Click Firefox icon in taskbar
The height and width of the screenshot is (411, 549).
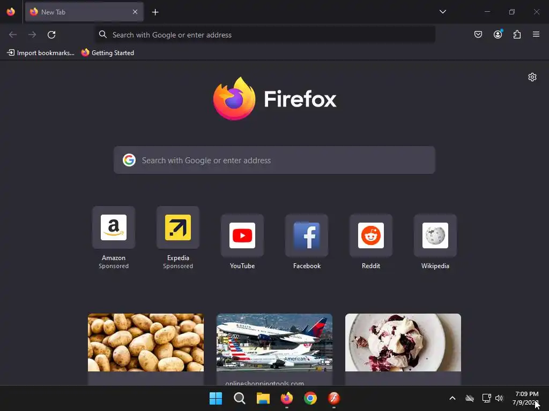[287, 398]
